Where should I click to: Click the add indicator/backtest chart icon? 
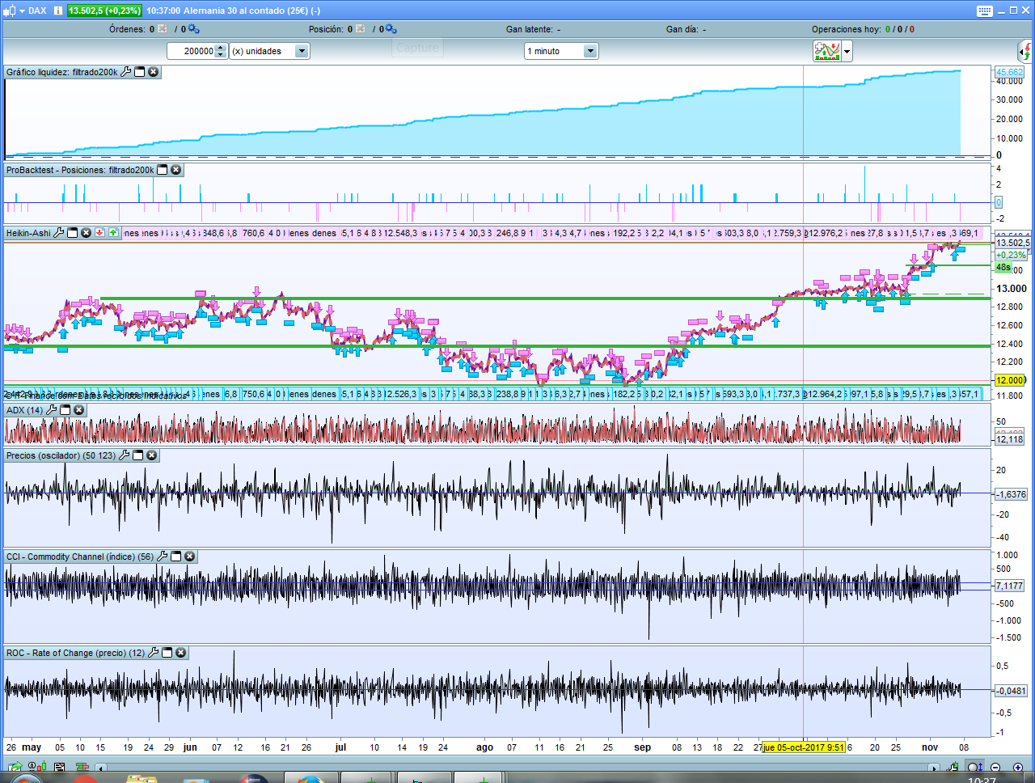pos(826,51)
